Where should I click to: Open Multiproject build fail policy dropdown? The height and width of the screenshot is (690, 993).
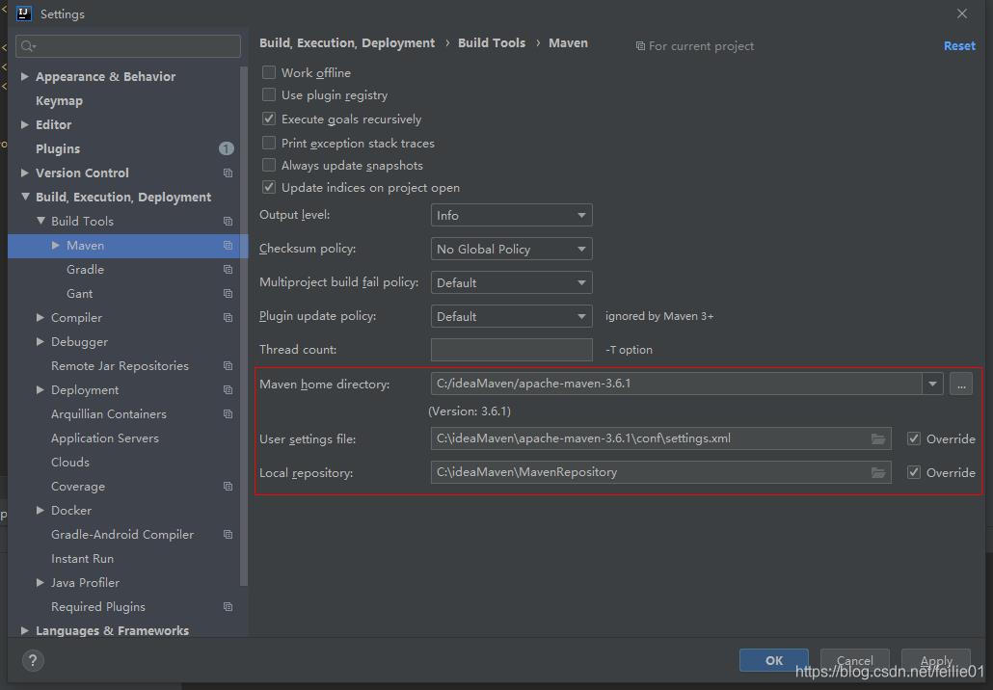pos(511,282)
